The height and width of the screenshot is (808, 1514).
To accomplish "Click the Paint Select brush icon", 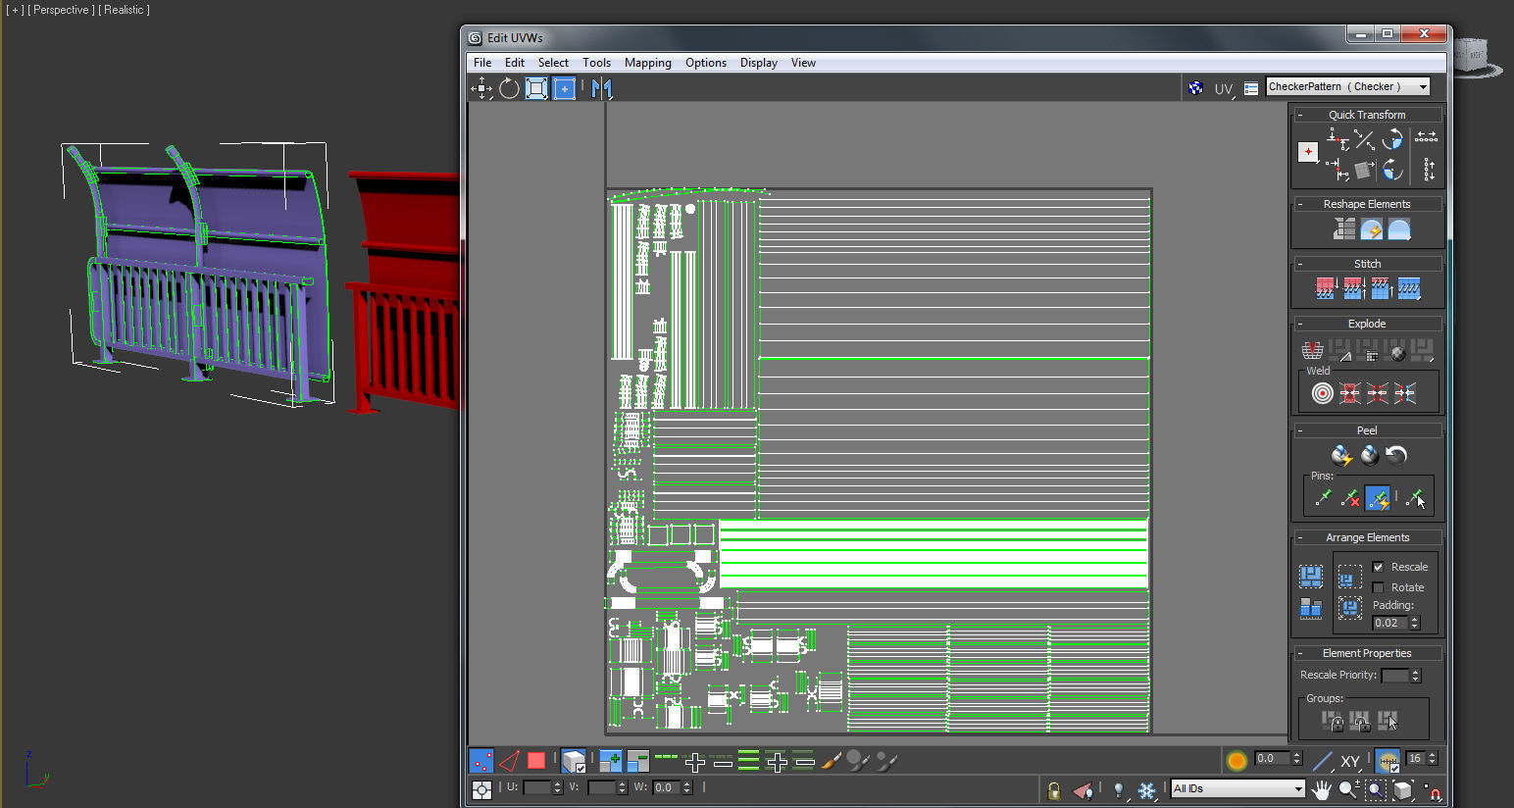I will click(832, 760).
